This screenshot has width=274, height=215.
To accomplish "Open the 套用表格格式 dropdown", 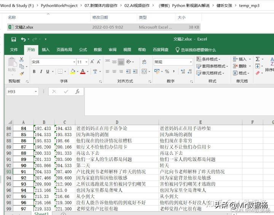I will pos(212,66).
